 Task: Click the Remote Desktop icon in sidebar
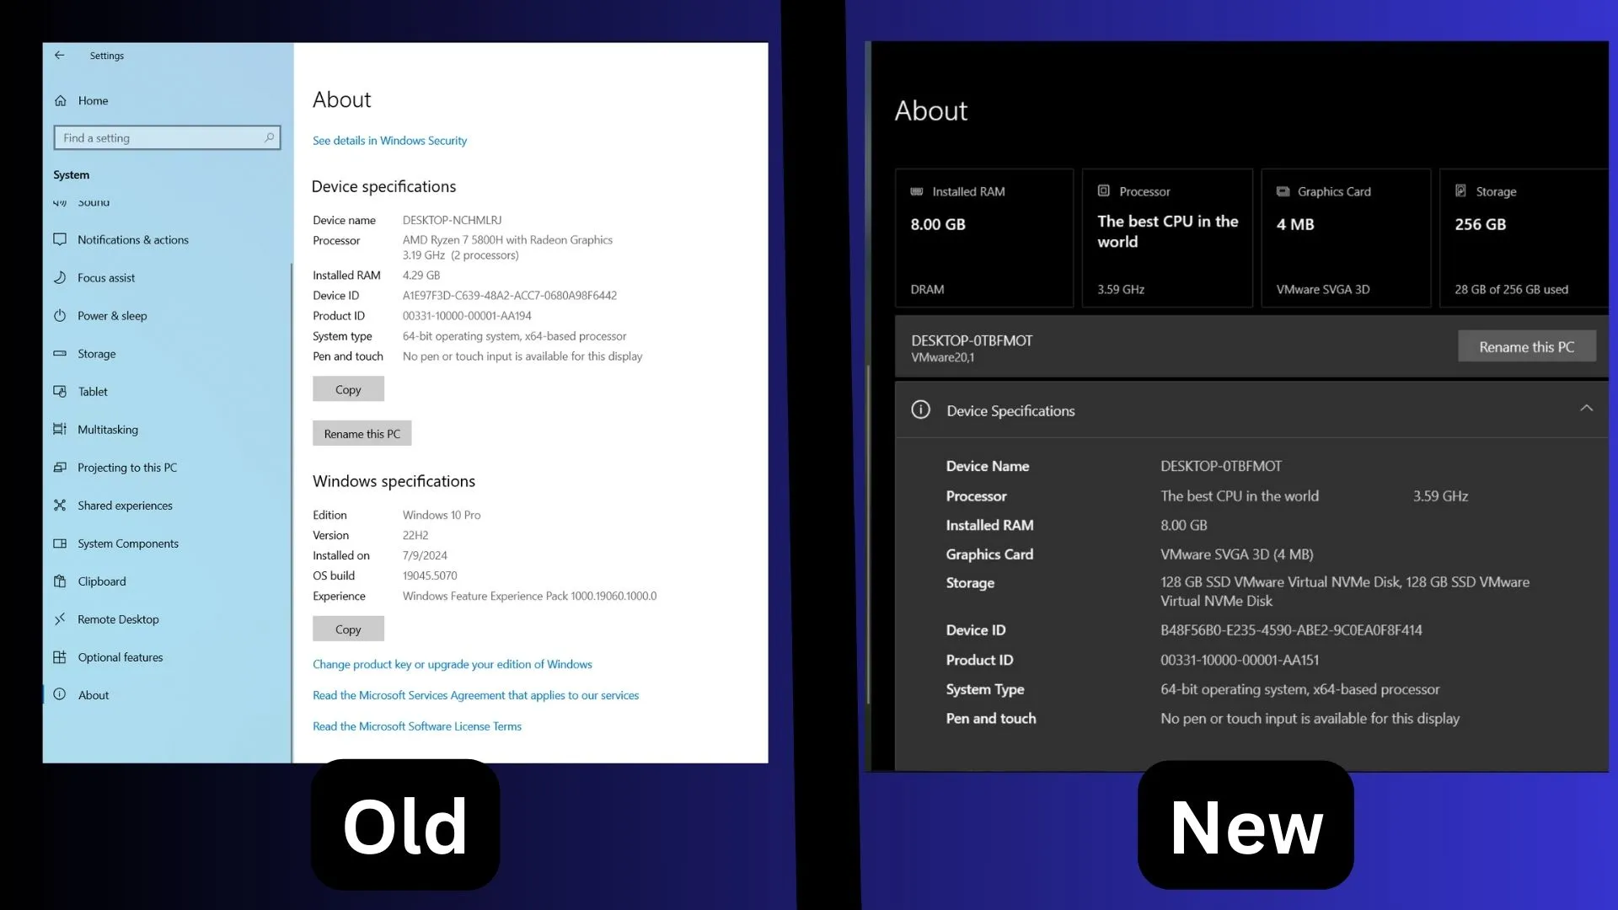tap(62, 619)
